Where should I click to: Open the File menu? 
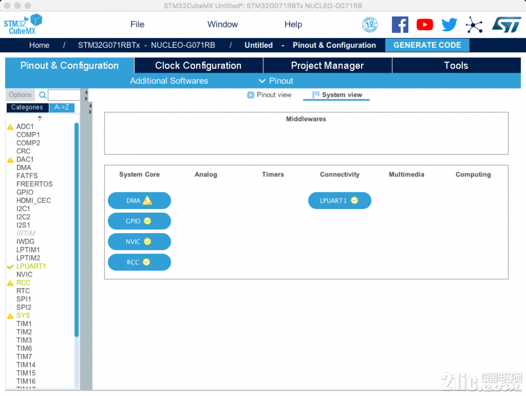click(137, 25)
